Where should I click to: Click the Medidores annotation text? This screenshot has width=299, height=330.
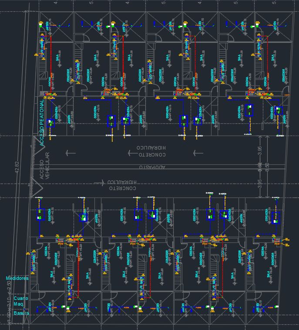[x=17, y=278]
